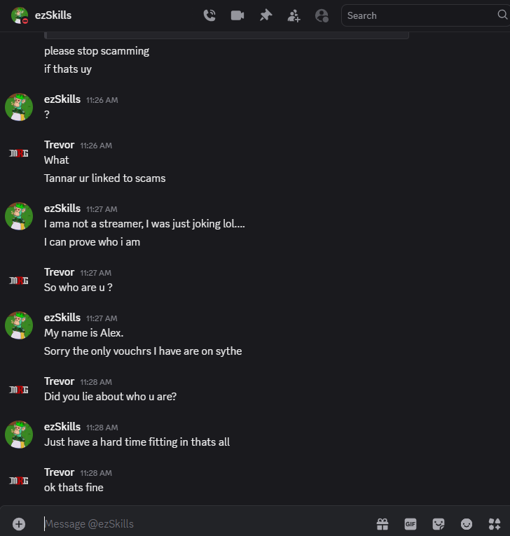Send a gift via gift icon
Screen dimensions: 510x536
coord(382,523)
